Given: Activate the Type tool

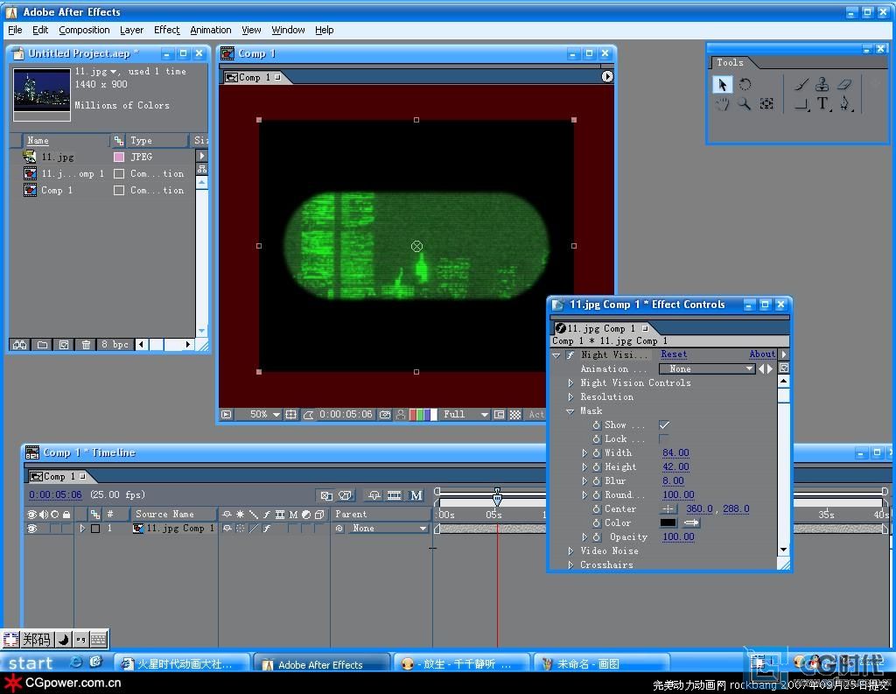Looking at the screenshot, I should point(822,103).
